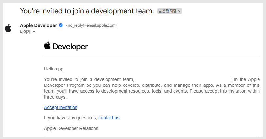Click the Apple logo sender avatar

pos(8,28)
